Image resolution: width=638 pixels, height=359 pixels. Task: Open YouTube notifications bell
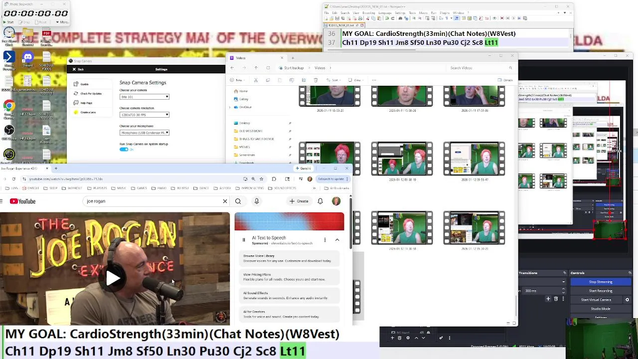click(320, 201)
